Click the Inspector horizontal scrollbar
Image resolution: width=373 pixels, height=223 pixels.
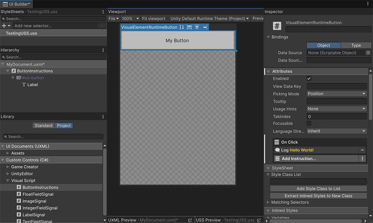click(316, 221)
